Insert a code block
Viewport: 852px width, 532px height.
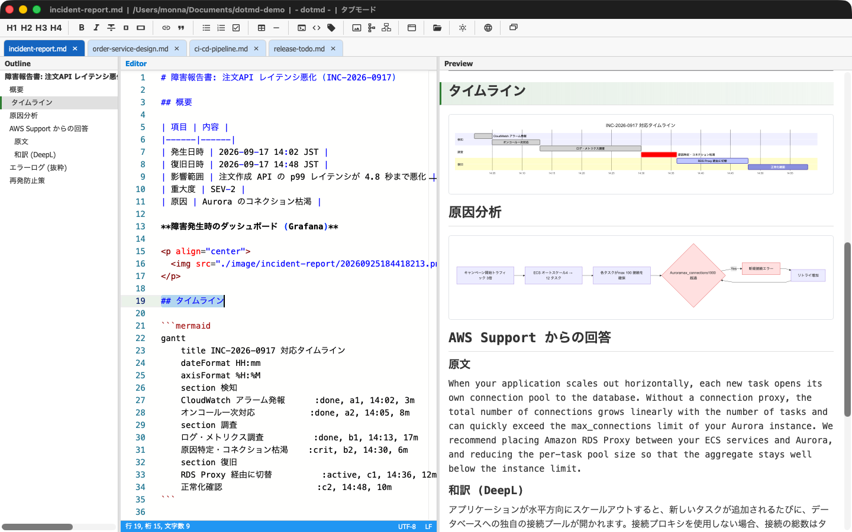302,28
